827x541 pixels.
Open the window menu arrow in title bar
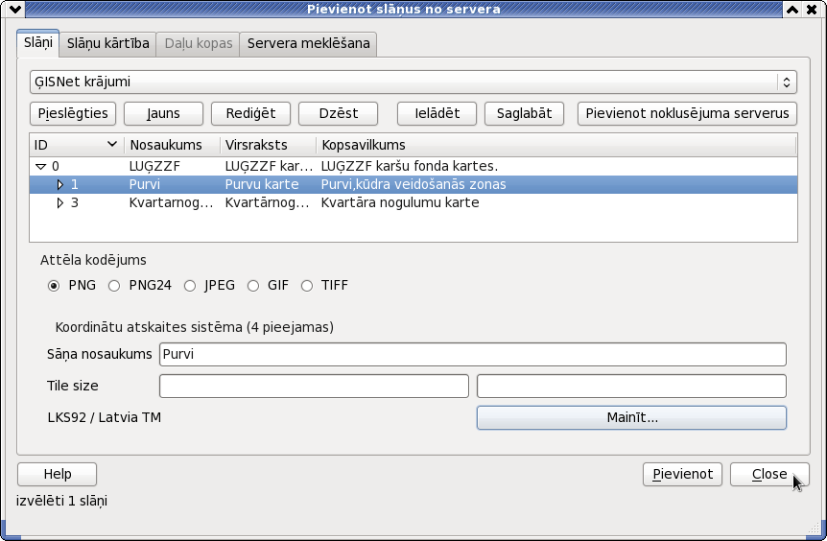(x=15, y=9)
